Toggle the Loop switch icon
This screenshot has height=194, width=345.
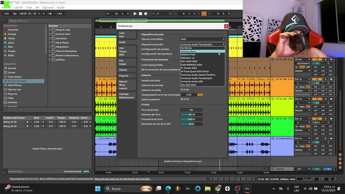point(204,13)
